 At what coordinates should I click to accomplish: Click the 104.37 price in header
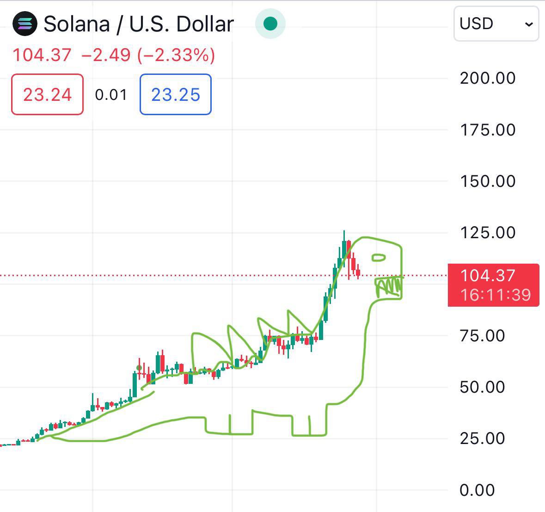click(x=42, y=56)
